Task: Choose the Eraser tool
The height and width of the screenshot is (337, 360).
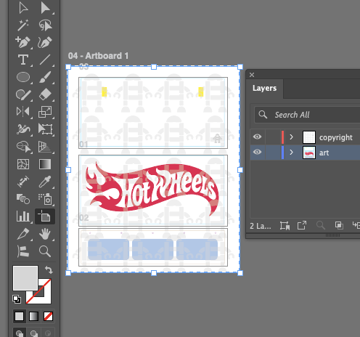Action: tap(45, 94)
